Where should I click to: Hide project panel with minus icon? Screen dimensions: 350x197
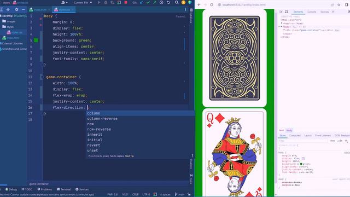23,9
